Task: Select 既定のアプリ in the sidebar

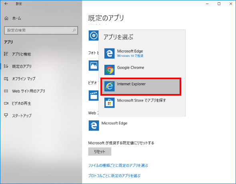Action: pyautogui.click(x=22, y=66)
